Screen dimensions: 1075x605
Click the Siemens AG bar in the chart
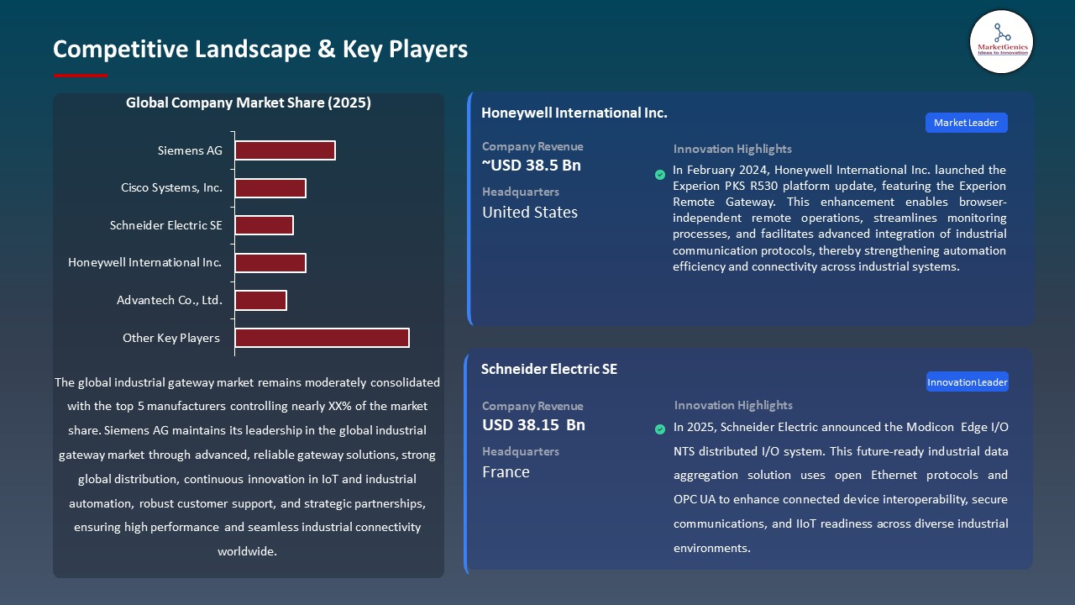(286, 150)
